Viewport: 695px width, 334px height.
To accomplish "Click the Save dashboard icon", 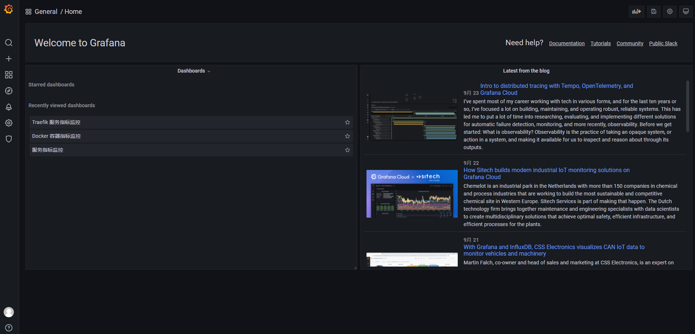I will click(x=654, y=12).
